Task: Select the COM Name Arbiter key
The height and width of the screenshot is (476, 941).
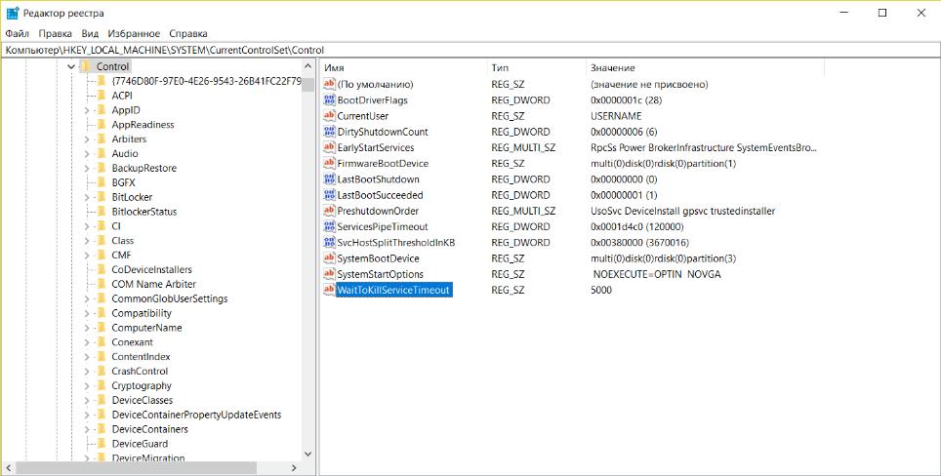Action: 153,284
